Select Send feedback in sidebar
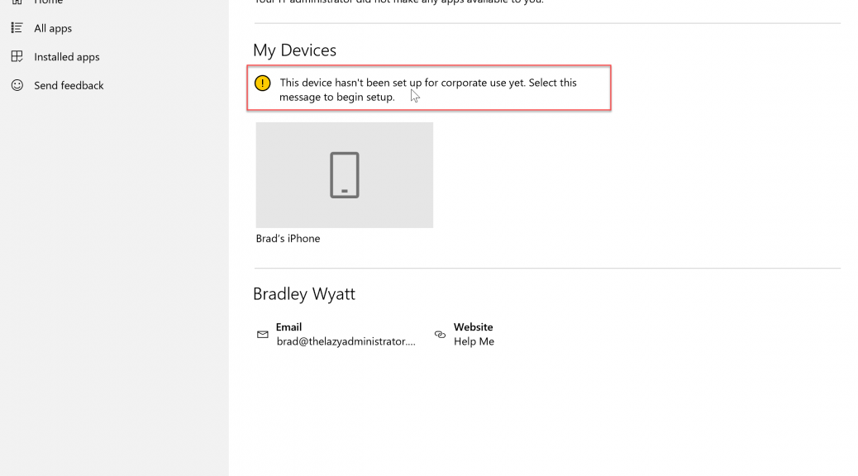Image resolution: width=858 pixels, height=476 pixels. [69, 85]
